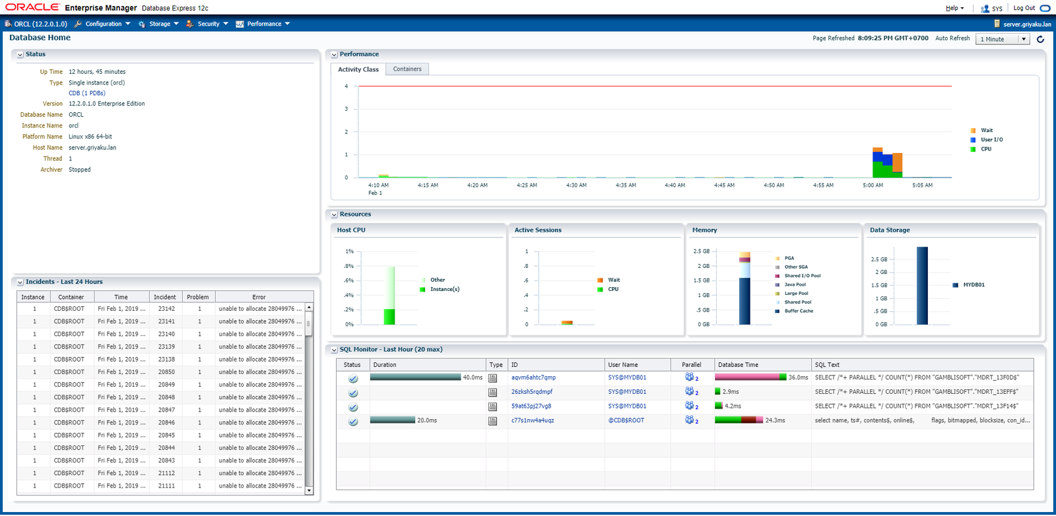1056x516 pixels.
Task: Click incident number 23142 cell
Action: point(166,309)
